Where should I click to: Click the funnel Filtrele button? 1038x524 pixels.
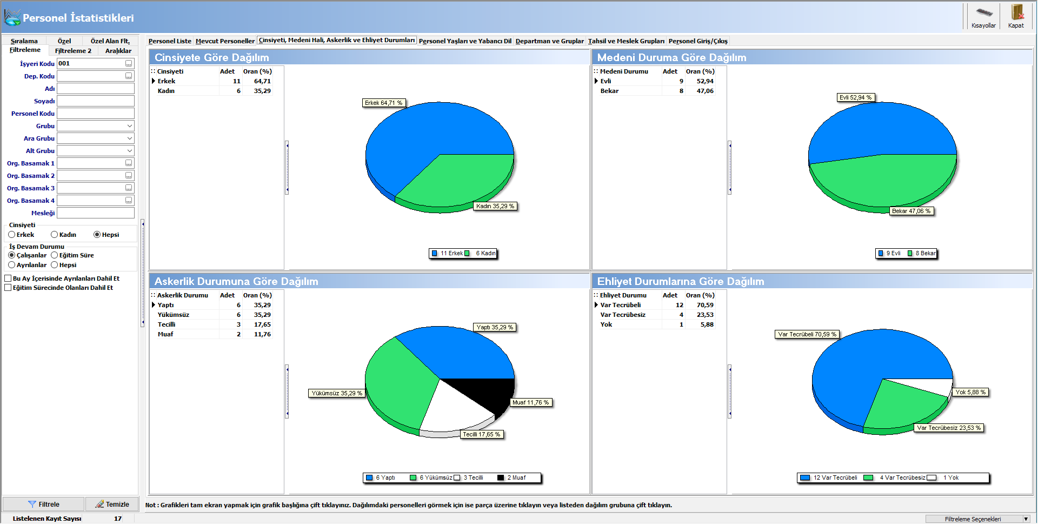click(x=44, y=504)
